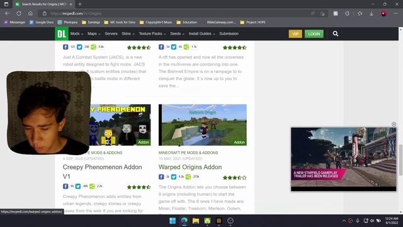Open the Downloads arrow icon in toolbar

pyautogui.click(x=372, y=13)
